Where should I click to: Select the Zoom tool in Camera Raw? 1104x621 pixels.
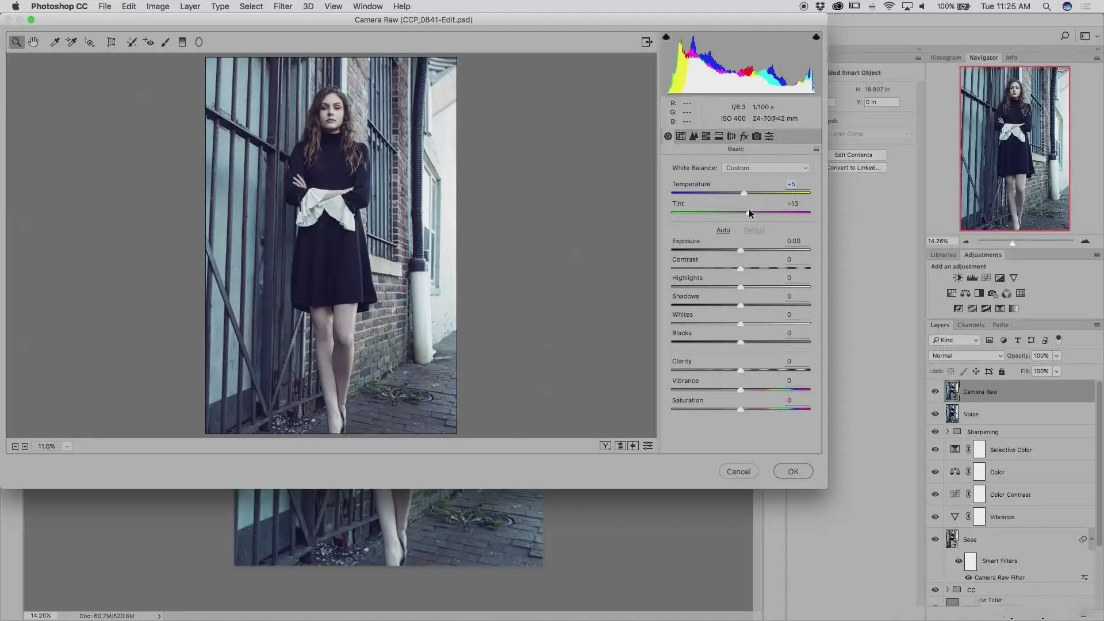(x=17, y=42)
